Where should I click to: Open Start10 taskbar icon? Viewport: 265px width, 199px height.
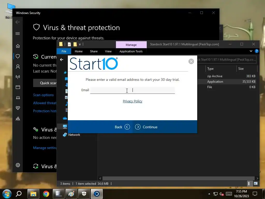click(x=97, y=194)
